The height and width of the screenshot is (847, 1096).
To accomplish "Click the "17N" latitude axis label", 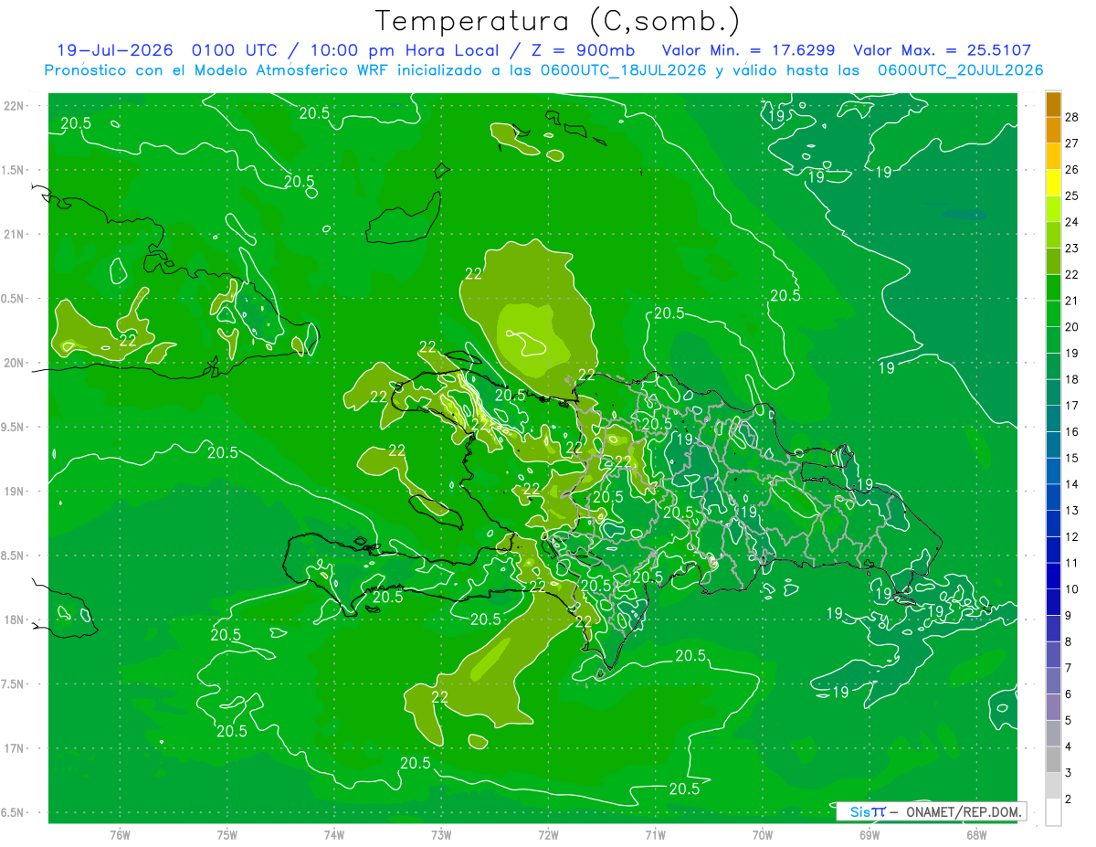I will pyautogui.click(x=14, y=748).
